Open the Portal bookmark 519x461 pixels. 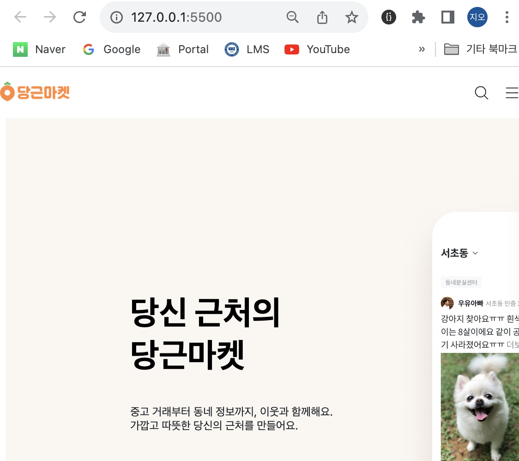click(183, 49)
